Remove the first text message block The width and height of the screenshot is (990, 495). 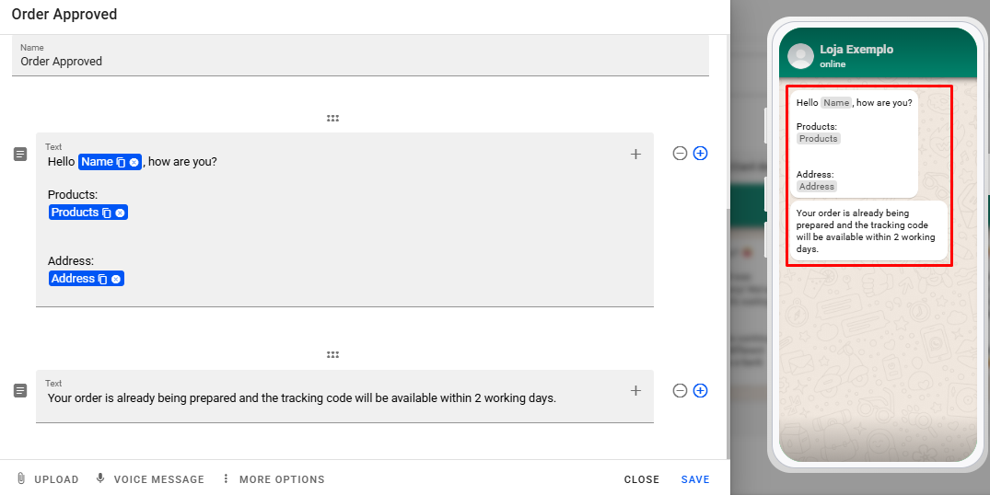(680, 154)
